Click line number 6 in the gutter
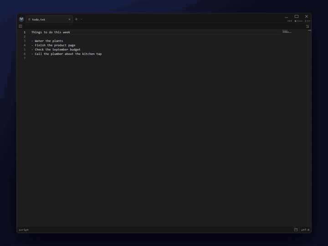 click(x=25, y=54)
